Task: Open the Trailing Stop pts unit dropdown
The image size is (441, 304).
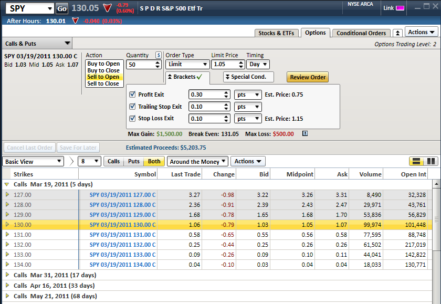Action: pos(248,107)
